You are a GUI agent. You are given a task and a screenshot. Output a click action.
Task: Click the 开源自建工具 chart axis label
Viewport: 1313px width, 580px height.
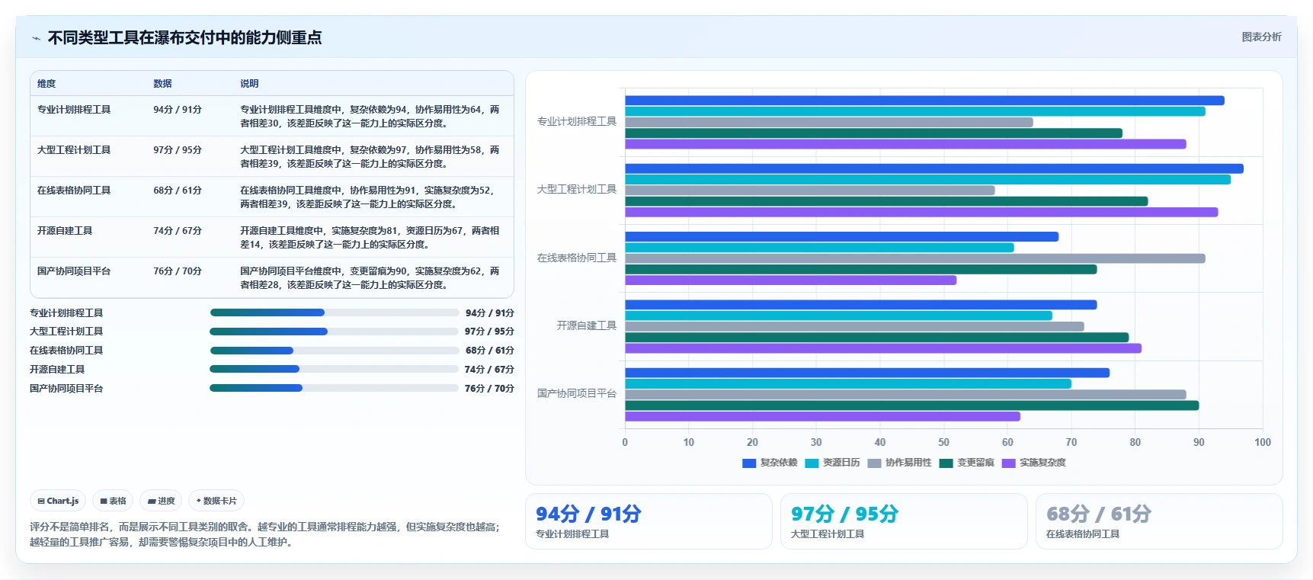click(587, 325)
